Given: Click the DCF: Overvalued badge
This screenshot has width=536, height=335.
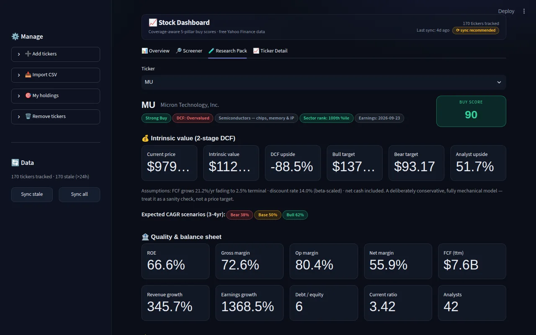Looking at the screenshot, I should point(193,118).
